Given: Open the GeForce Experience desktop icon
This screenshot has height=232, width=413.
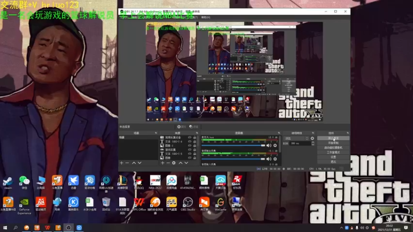Looking at the screenshot, I should [24, 206].
